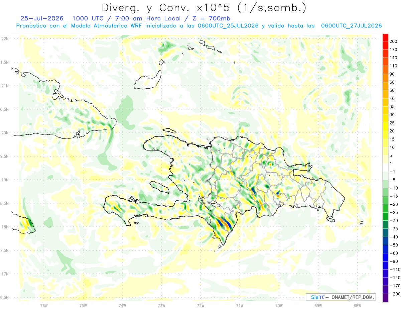Click the '1000 UTC' time text
Image resolution: width=401 pixels, height=310 pixels.
[x=88, y=18]
